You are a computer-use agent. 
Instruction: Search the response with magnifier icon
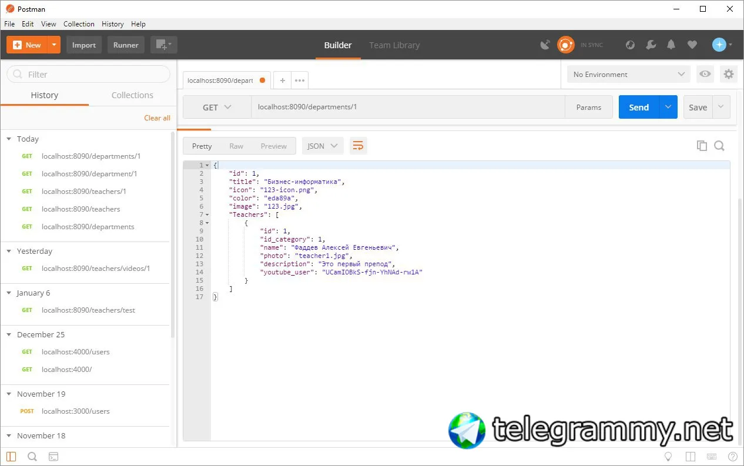pyautogui.click(x=719, y=146)
